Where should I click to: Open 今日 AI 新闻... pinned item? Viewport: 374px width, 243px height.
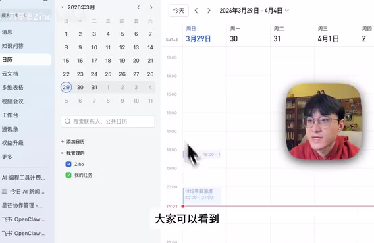24,192
